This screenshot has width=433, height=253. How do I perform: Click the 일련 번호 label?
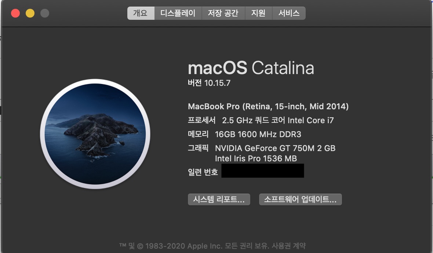tap(203, 172)
